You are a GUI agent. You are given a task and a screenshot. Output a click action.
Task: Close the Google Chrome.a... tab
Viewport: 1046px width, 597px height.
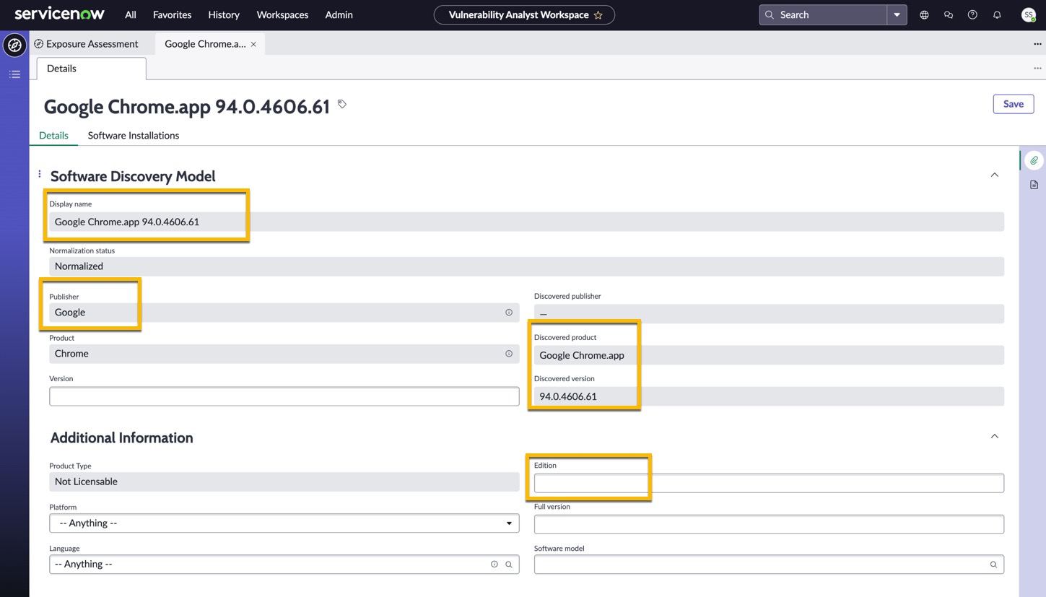253,44
